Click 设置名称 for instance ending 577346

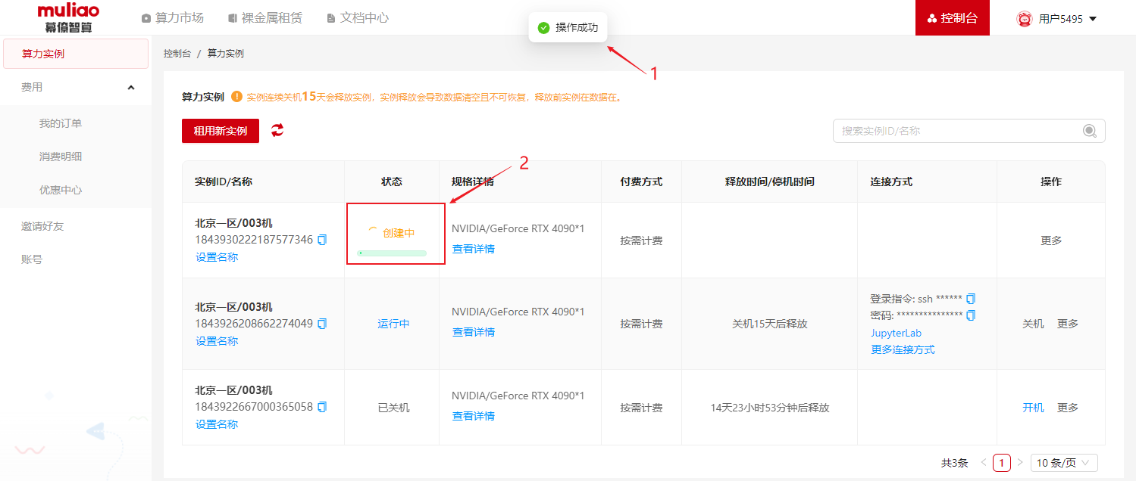(217, 257)
